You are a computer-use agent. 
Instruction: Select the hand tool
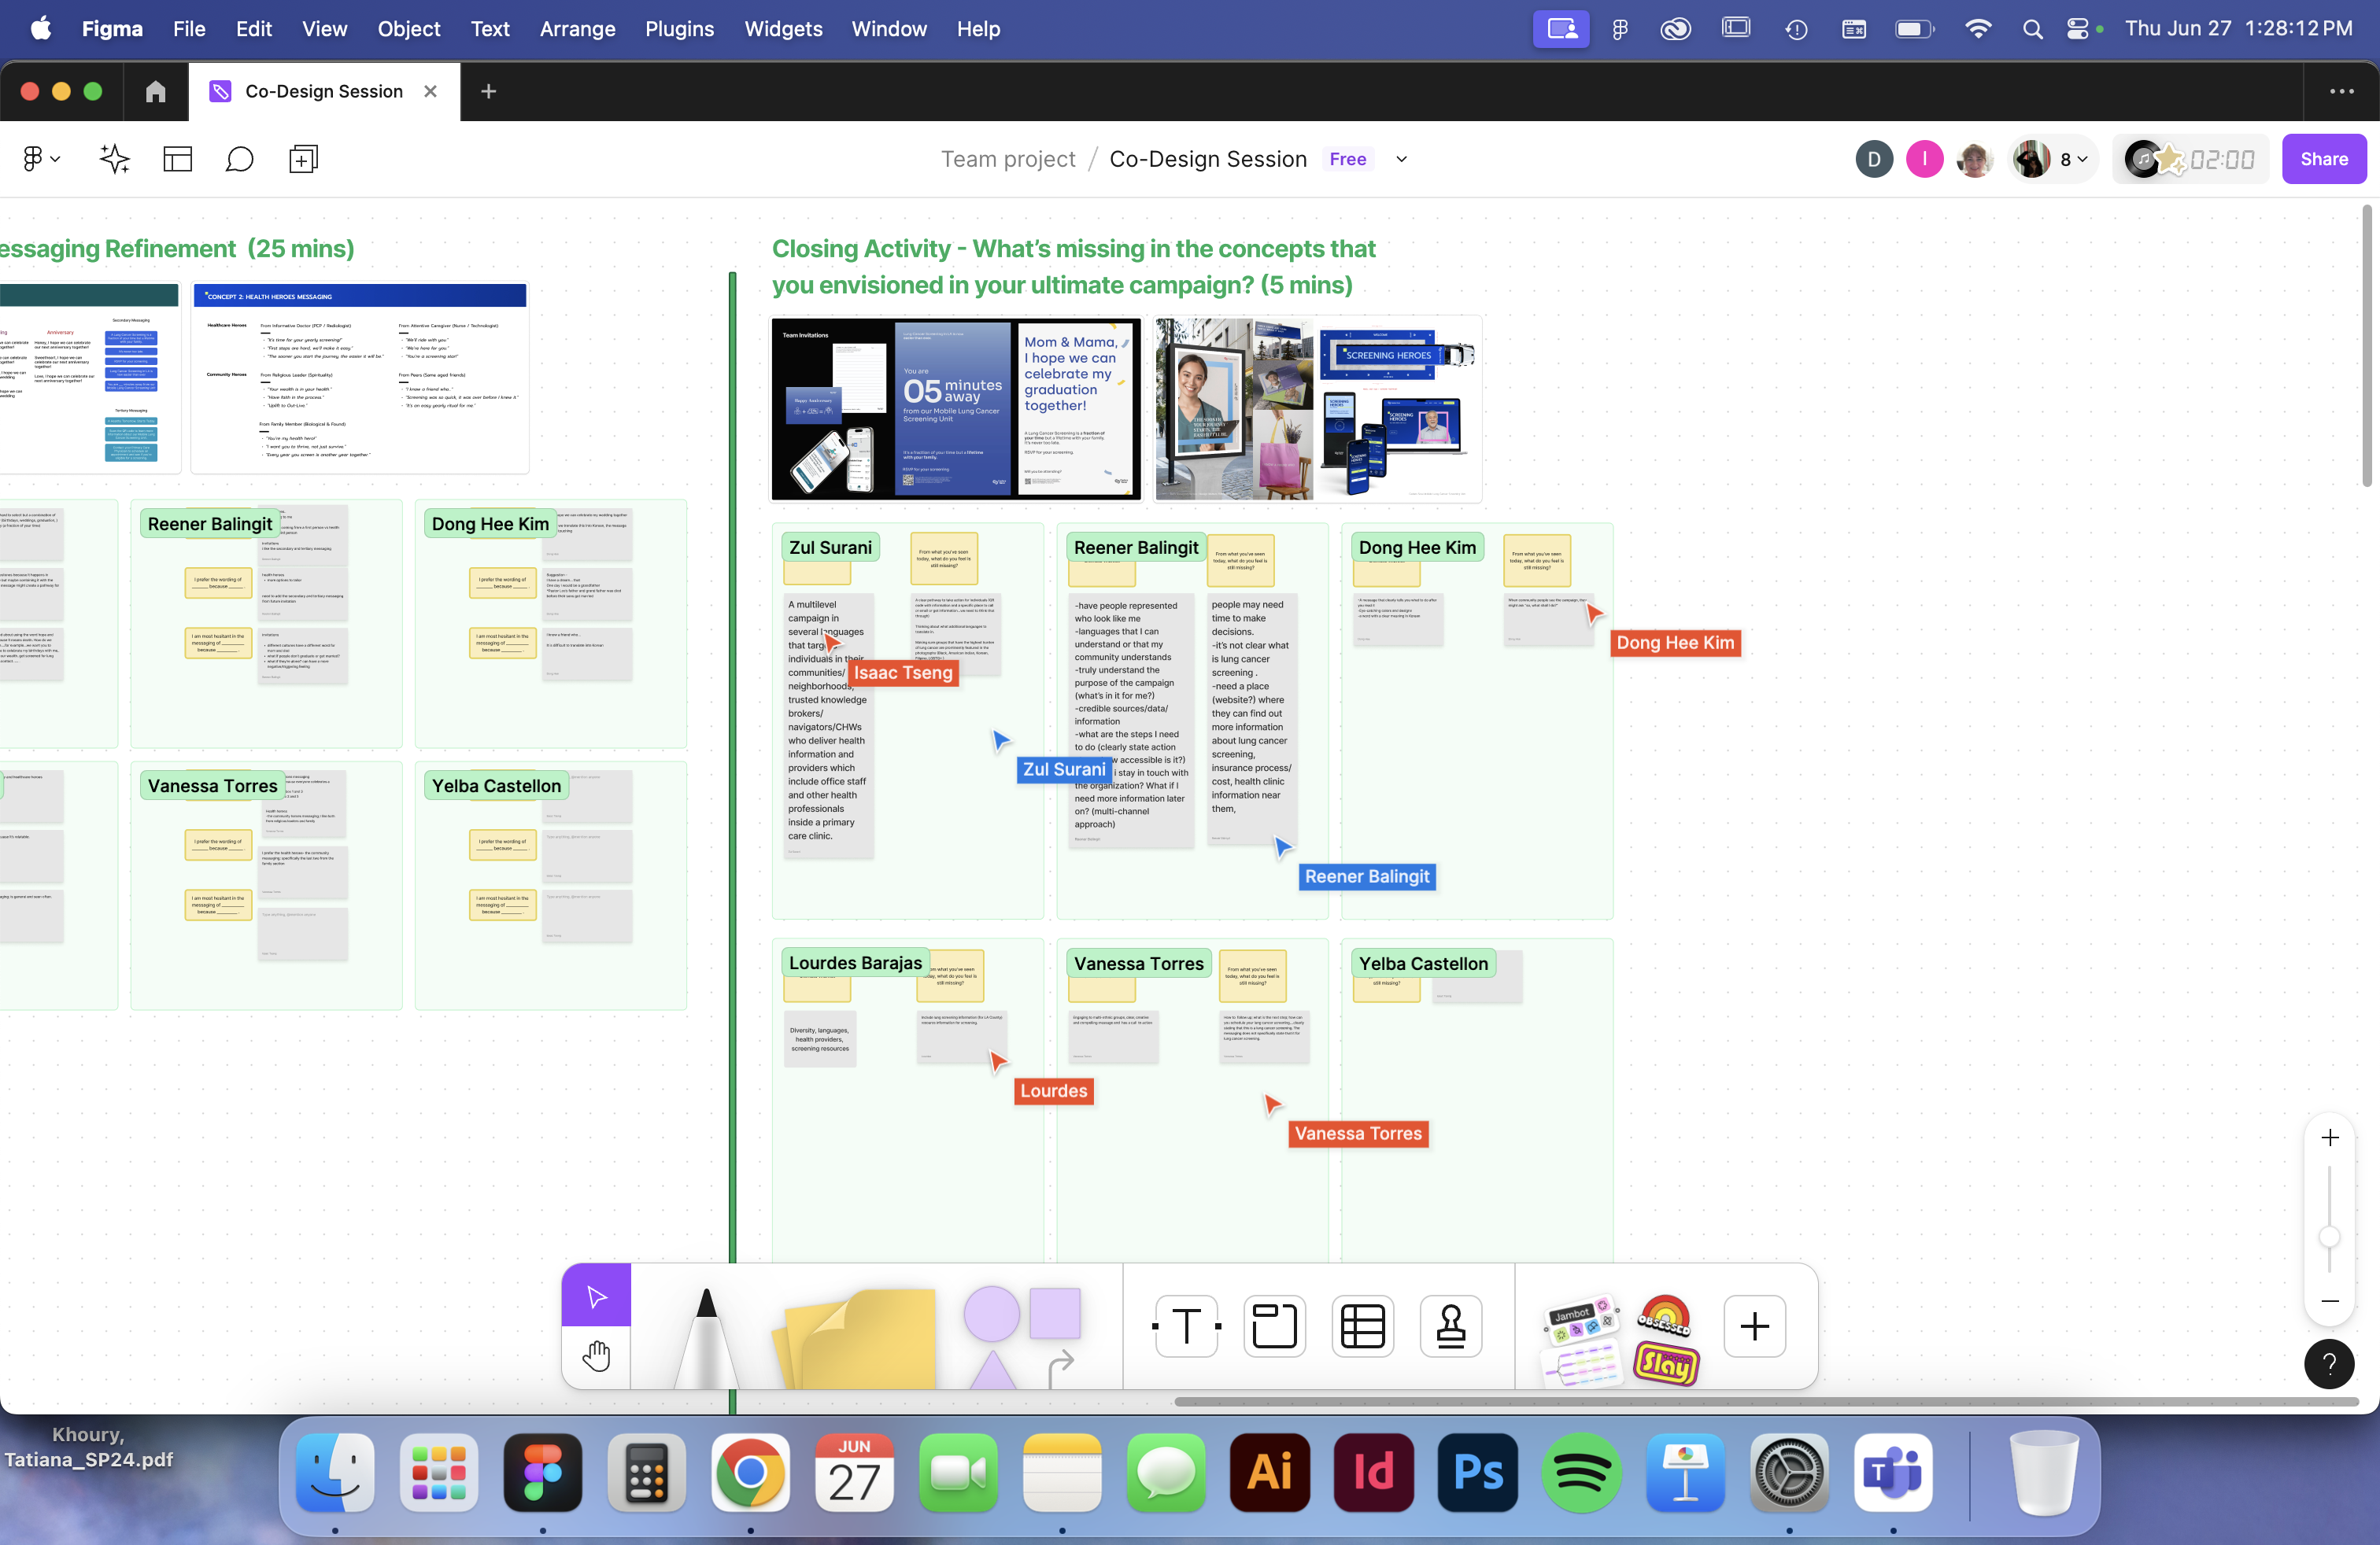(596, 1356)
